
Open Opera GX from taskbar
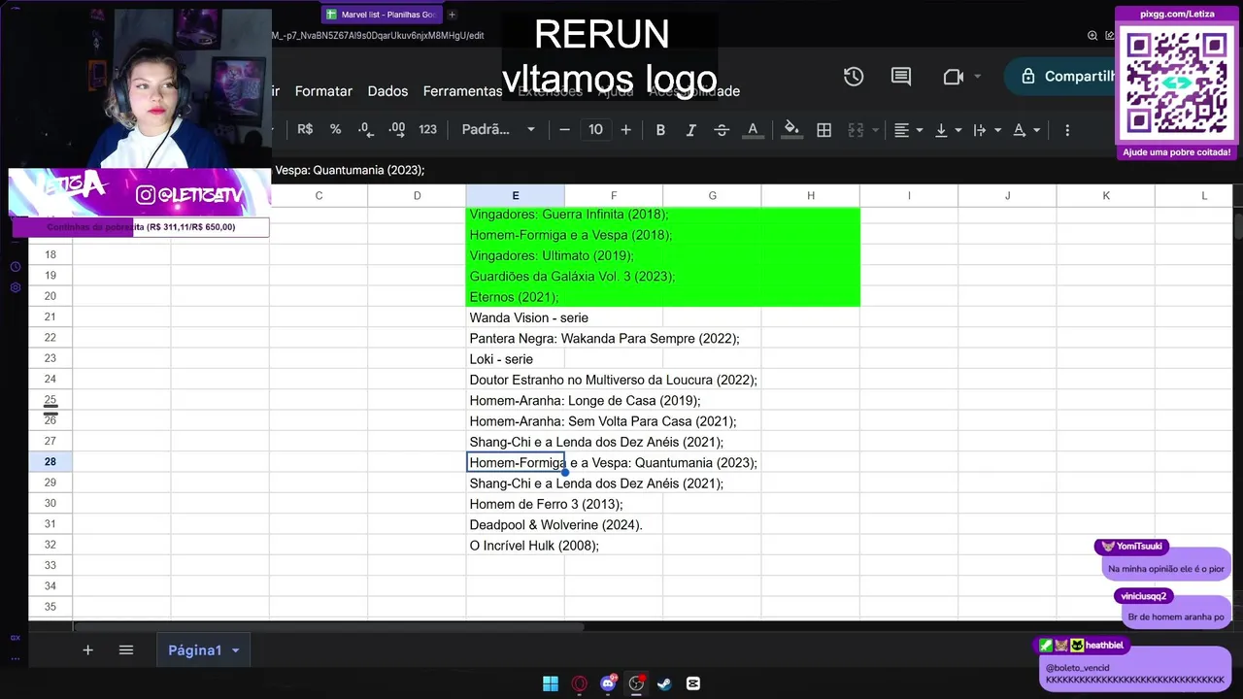coord(580,683)
